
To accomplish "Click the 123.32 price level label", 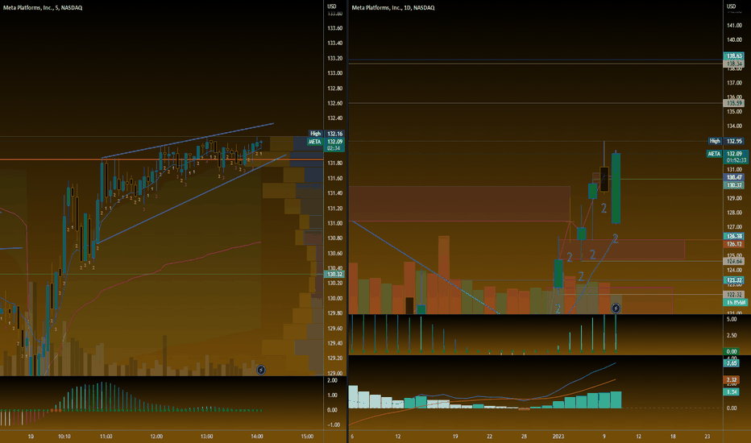I will click(734, 280).
